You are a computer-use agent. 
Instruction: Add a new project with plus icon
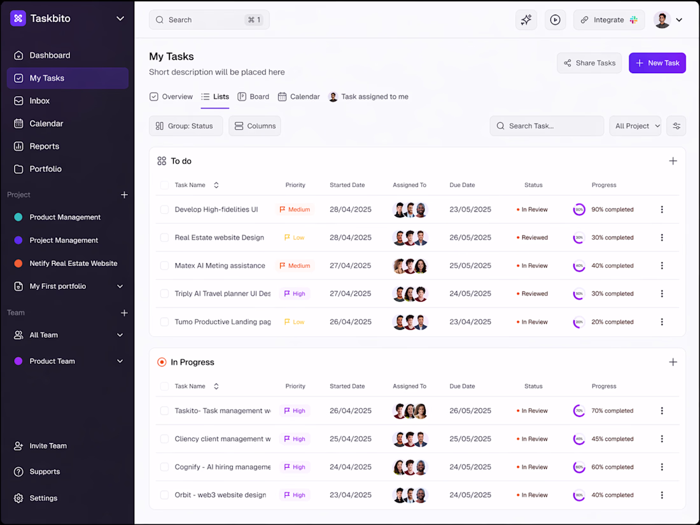pyautogui.click(x=124, y=195)
